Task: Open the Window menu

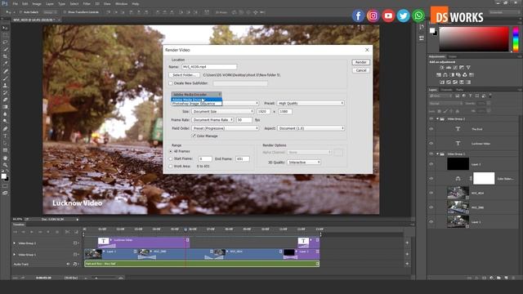Action: (x=121, y=3)
